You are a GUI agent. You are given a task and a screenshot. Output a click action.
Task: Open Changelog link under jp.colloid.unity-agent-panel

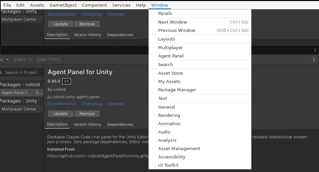tap(92, 104)
